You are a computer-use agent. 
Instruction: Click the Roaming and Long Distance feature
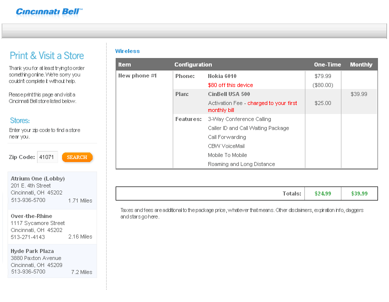point(241,164)
